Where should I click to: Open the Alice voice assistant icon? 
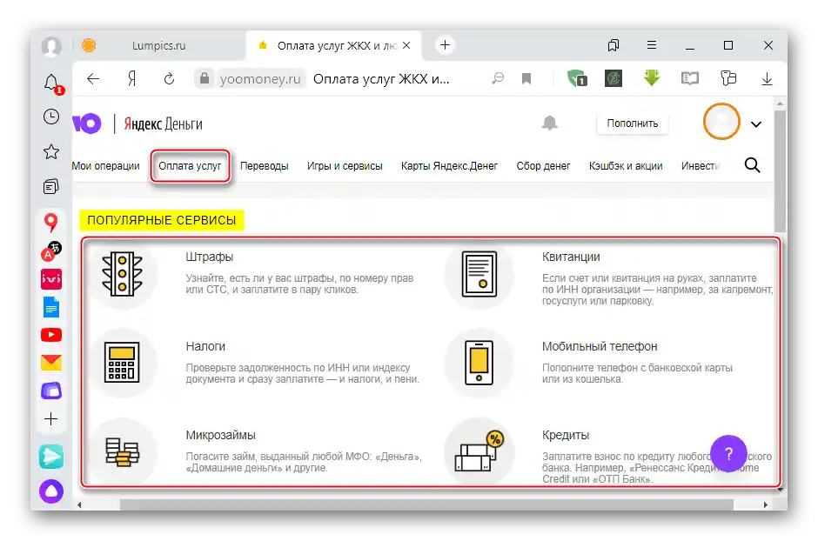click(x=51, y=491)
